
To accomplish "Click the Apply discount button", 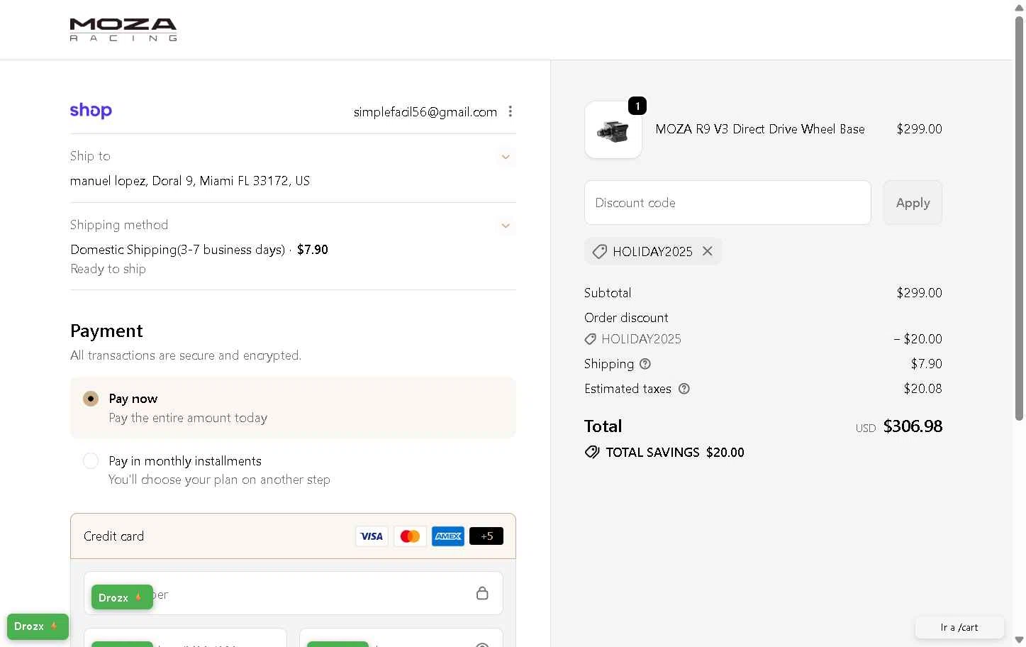I will 913,203.
